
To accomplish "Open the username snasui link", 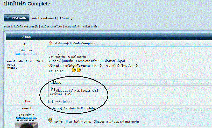I will [26, 108].
